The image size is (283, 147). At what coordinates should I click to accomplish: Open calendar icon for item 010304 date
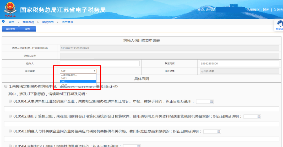(211, 102)
